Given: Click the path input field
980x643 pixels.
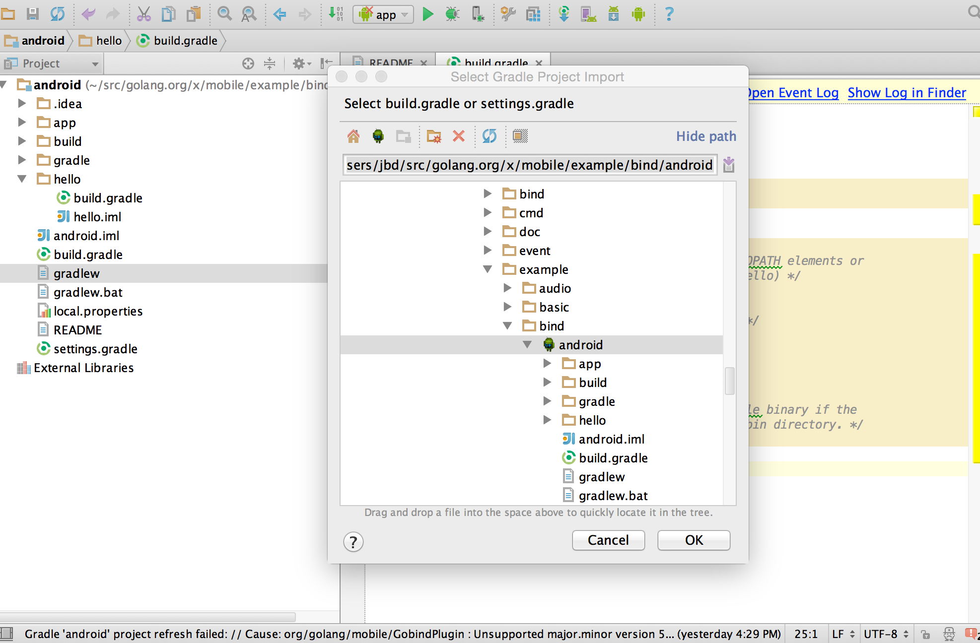Looking at the screenshot, I should point(529,165).
